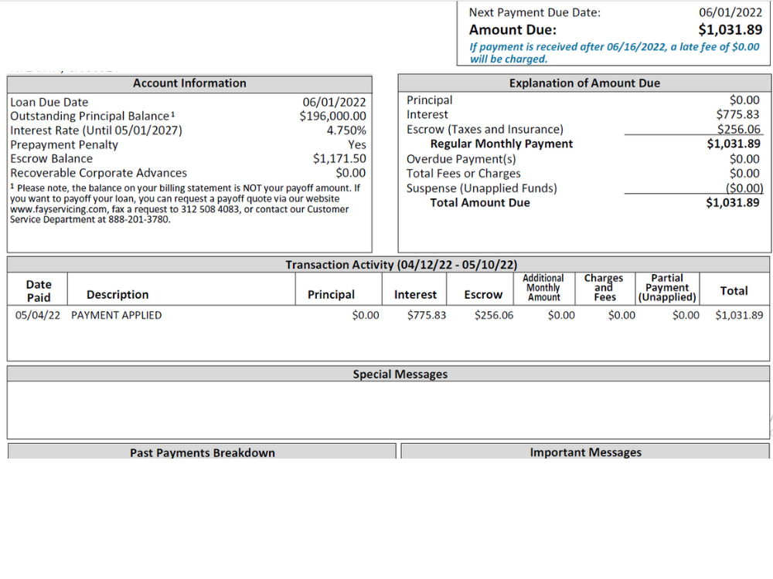Viewport: 773px width, 579px height.
Task: Select the Principal column header in transactions
Action: [x=331, y=294]
